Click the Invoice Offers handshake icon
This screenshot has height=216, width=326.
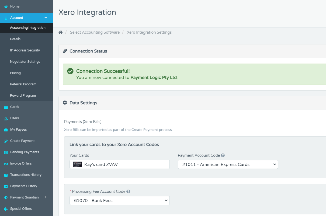point(6,164)
